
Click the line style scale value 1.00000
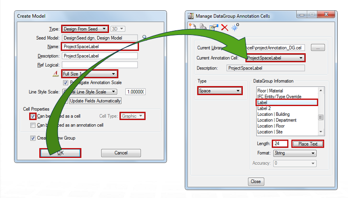click(135, 92)
